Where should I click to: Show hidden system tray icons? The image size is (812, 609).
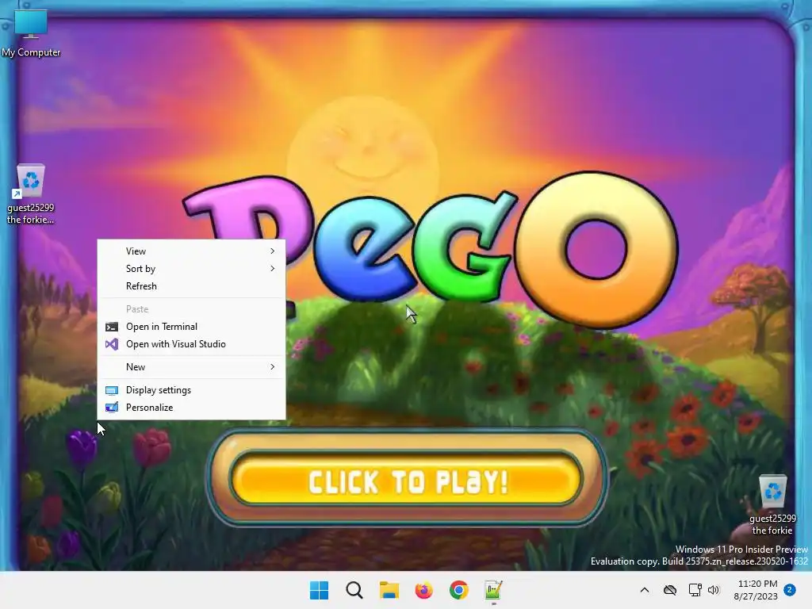(x=645, y=590)
